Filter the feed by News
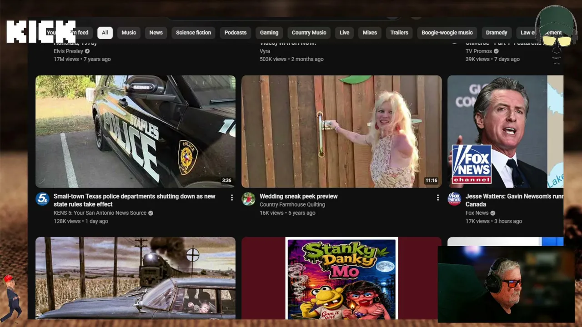582x327 pixels. (x=156, y=33)
